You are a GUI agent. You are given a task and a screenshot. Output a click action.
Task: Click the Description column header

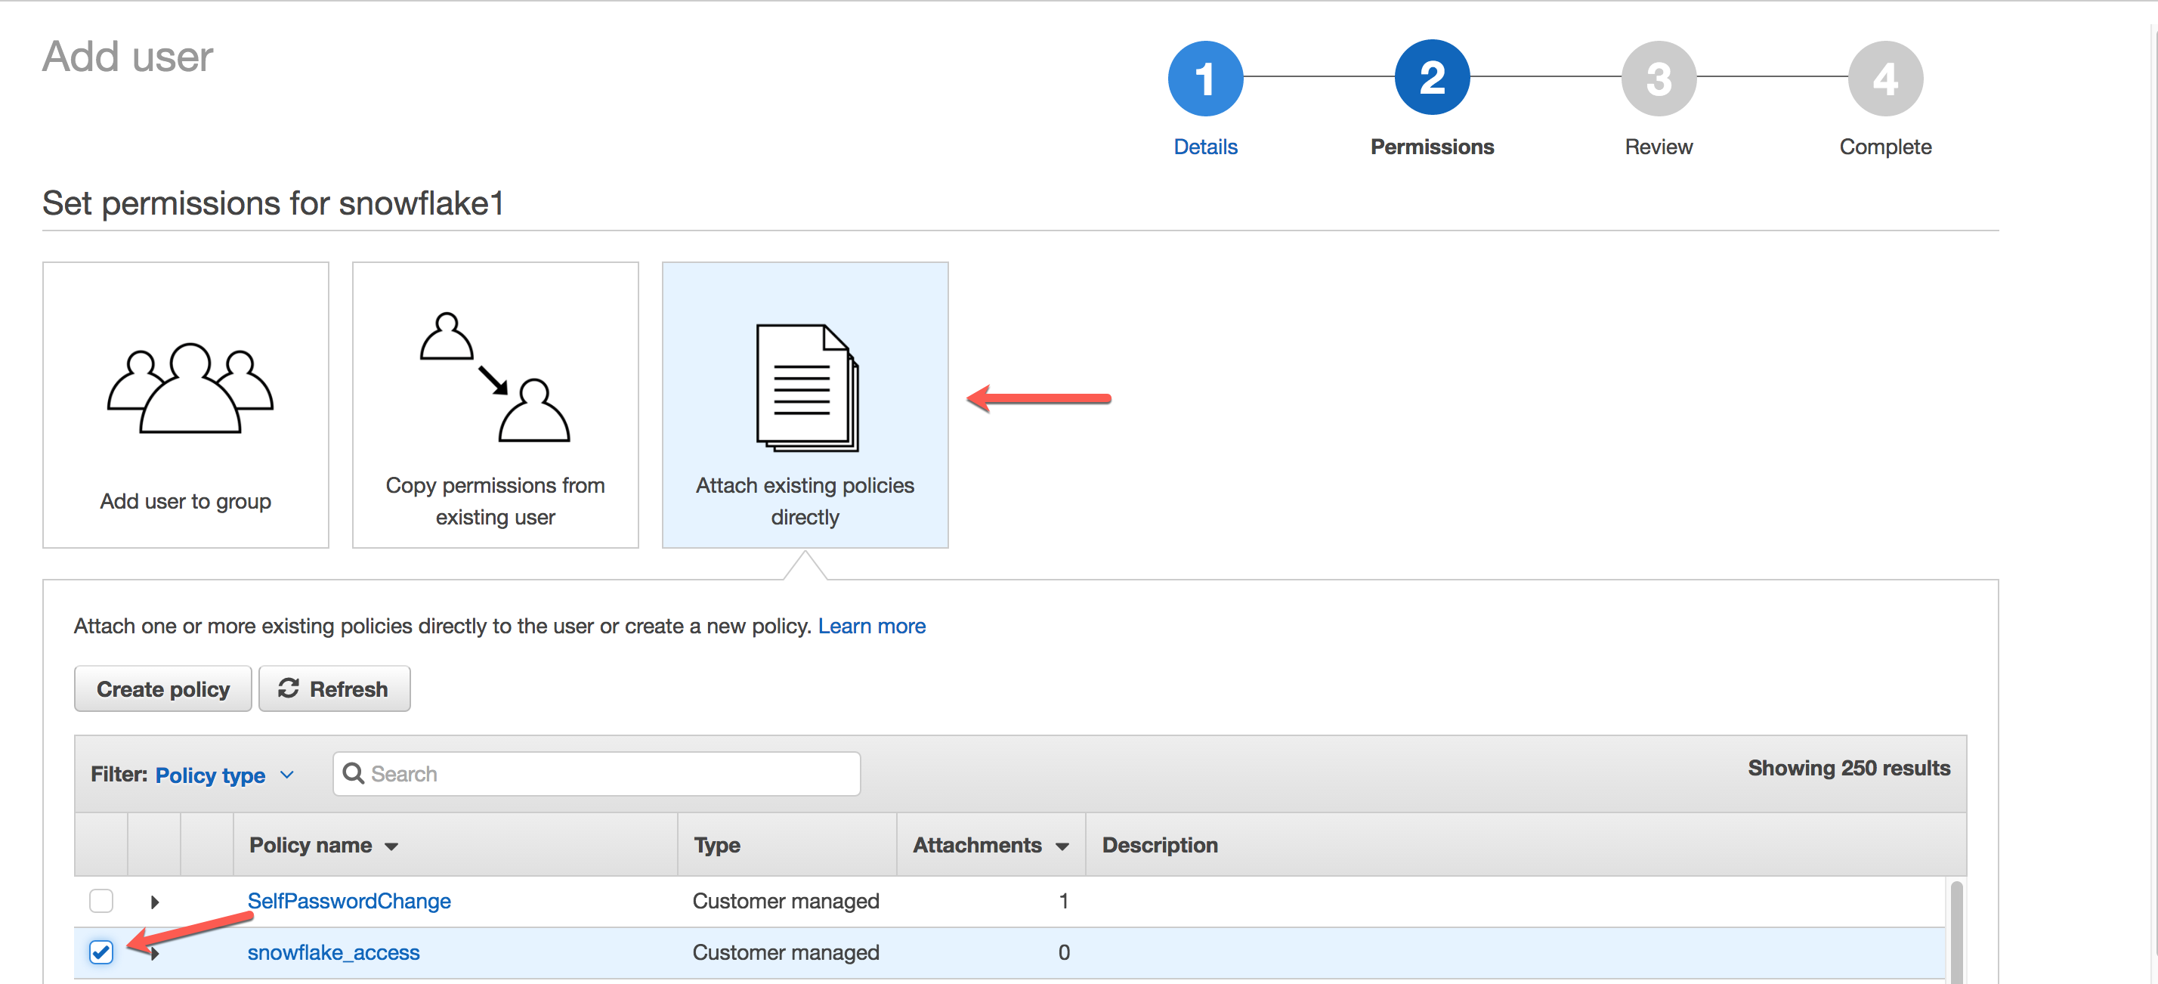pos(1159,845)
